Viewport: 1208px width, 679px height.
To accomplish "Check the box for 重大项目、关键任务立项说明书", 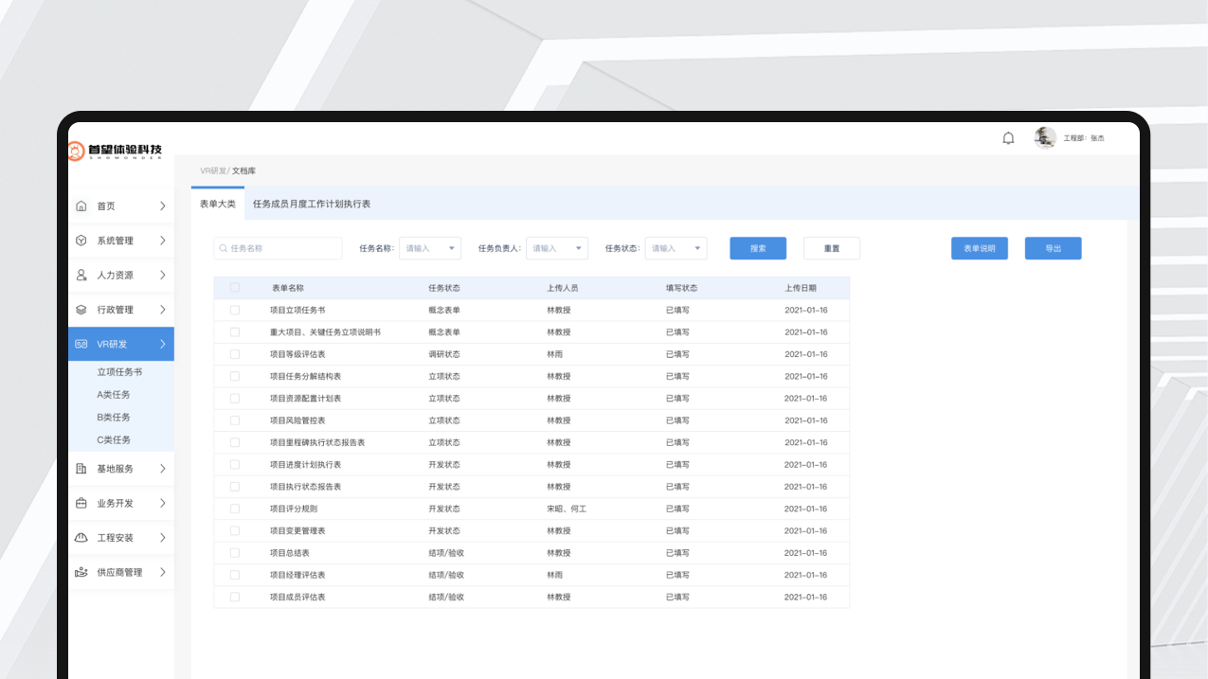I will pyautogui.click(x=235, y=332).
